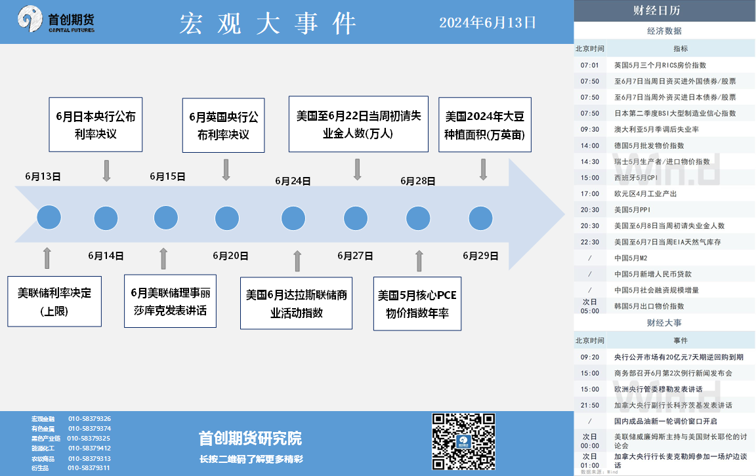Click the 美国至6月22日当周初请失业金人数 box
Image resolution: width=756 pixels, height=476 pixels.
(x=358, y=125)
